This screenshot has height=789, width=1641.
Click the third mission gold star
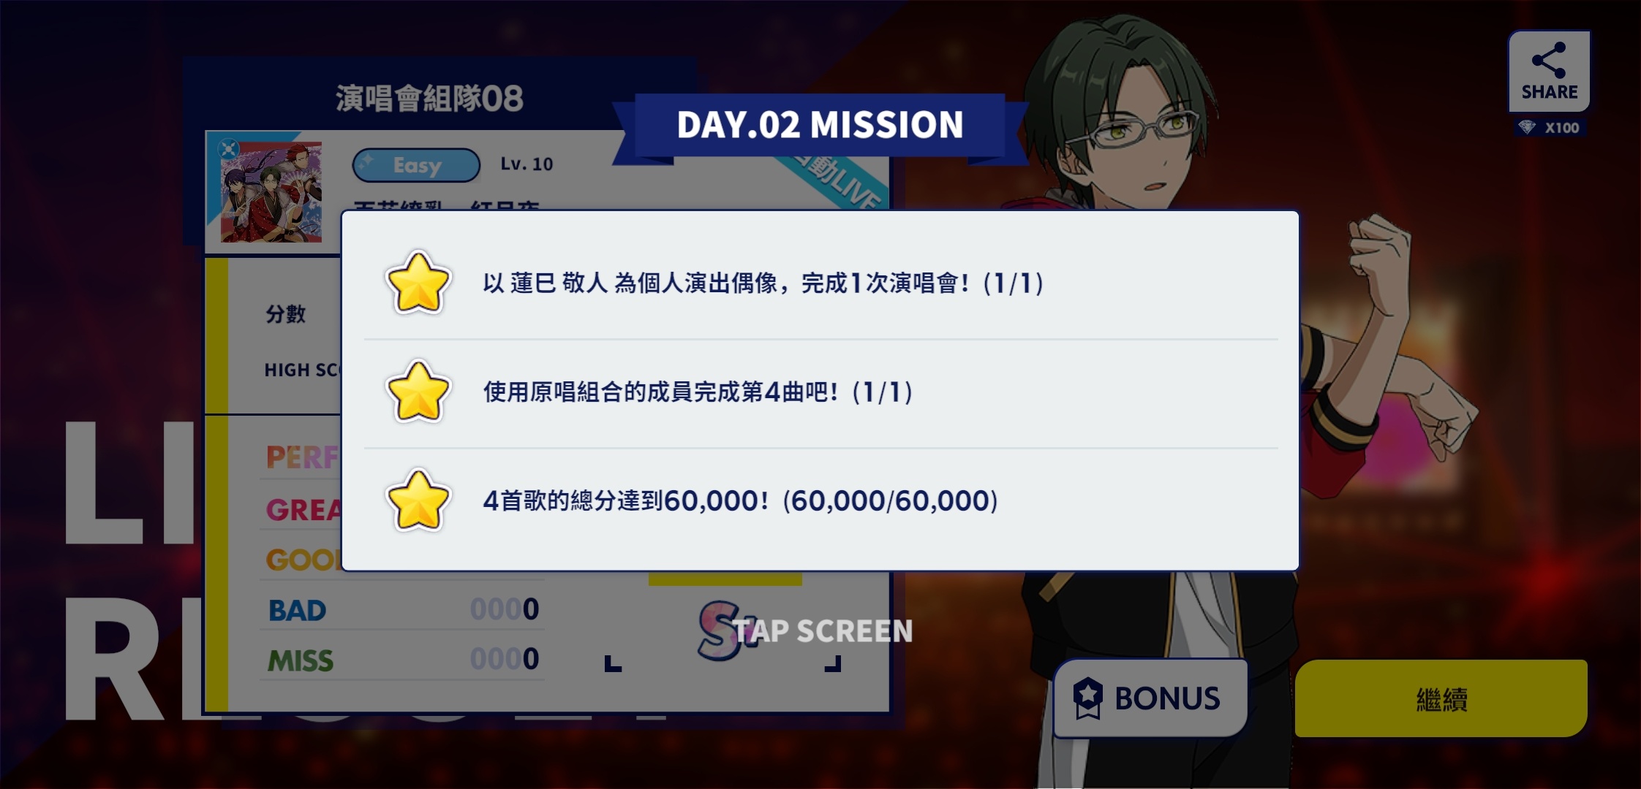click(418, 500)
